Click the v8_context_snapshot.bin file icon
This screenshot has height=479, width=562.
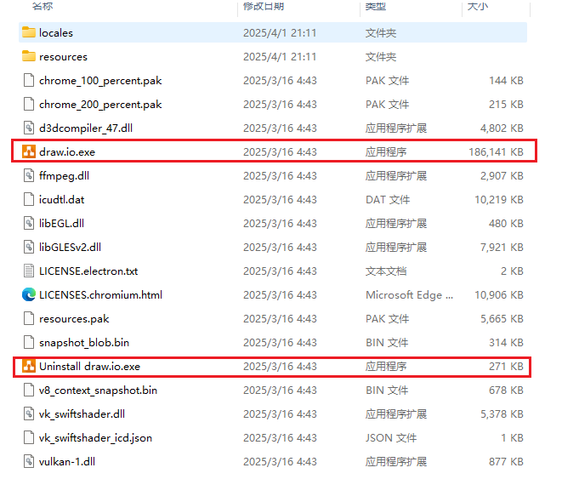(29, 390)
